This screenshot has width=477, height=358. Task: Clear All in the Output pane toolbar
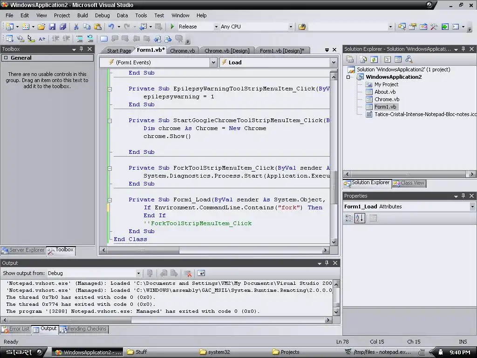point(188,273)
